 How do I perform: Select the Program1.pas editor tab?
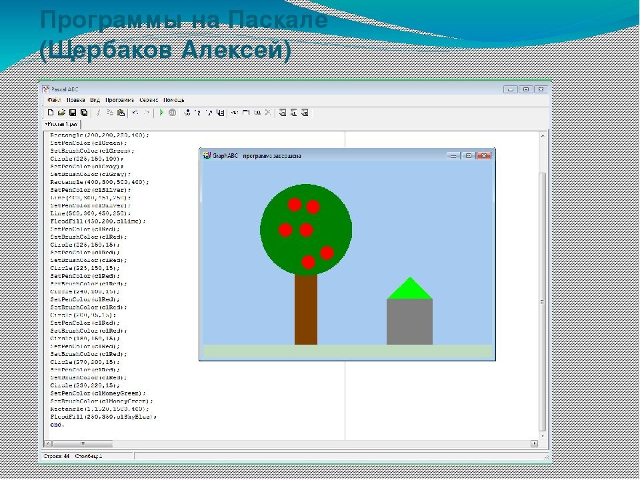pyautogui.click(x=62, y=124)
